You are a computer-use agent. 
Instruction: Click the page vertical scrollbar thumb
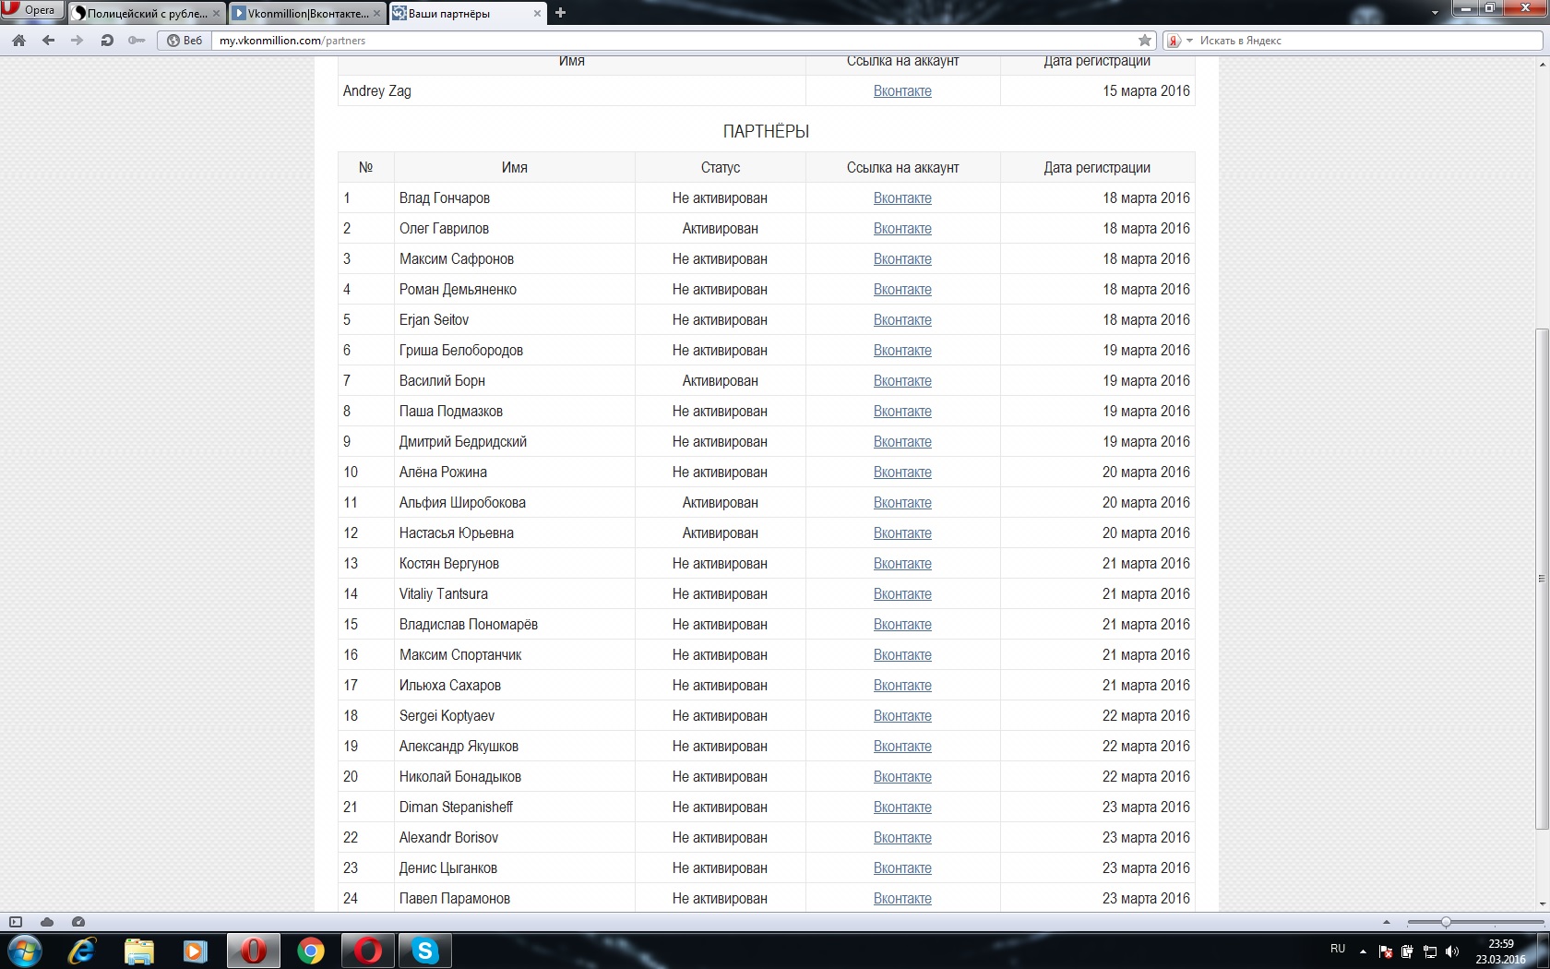click(x=1542, y=579)
